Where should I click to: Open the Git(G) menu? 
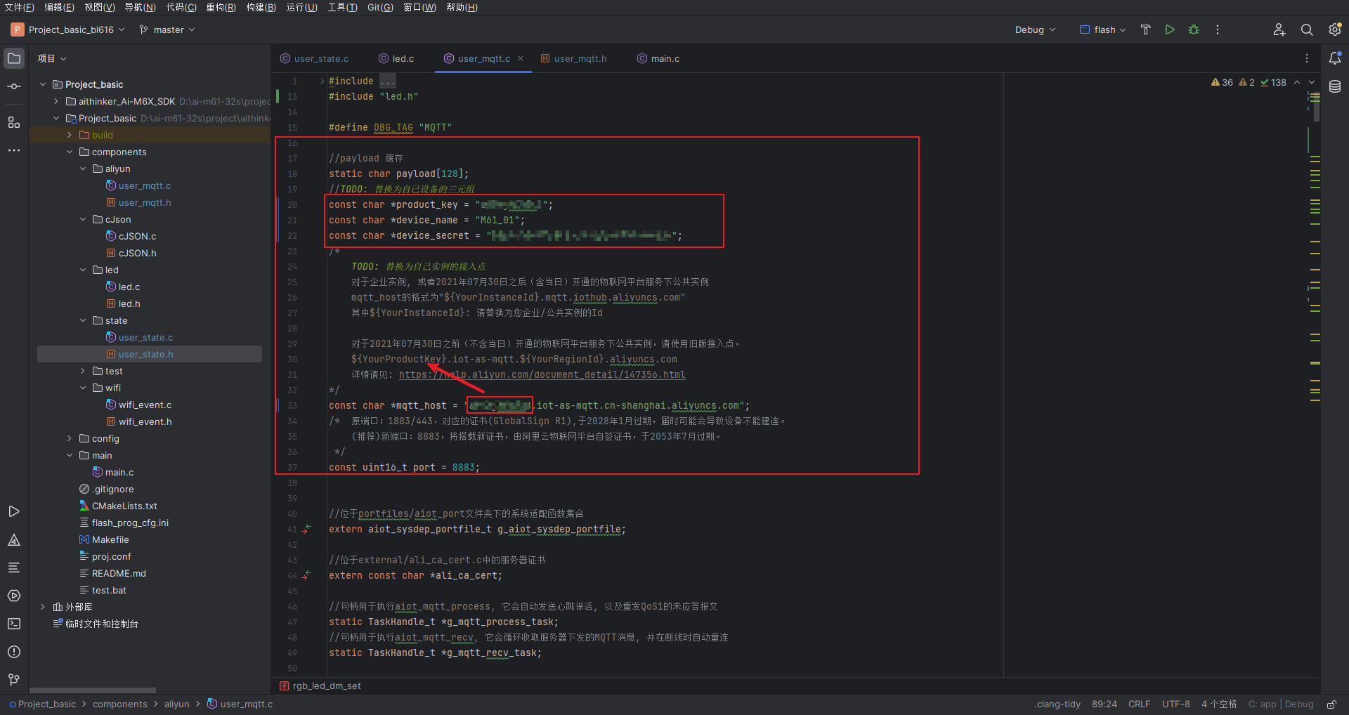[380, 7]
